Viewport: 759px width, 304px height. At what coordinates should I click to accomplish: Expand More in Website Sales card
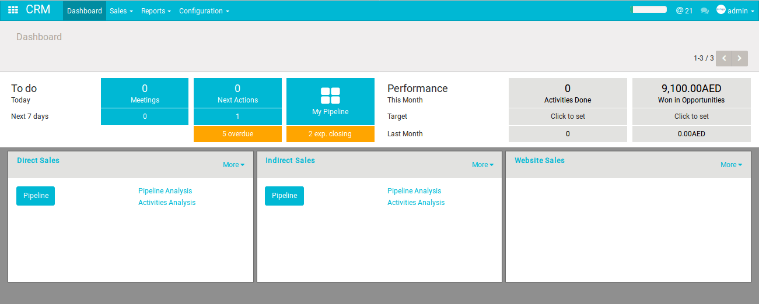click(x=731, y=165)
